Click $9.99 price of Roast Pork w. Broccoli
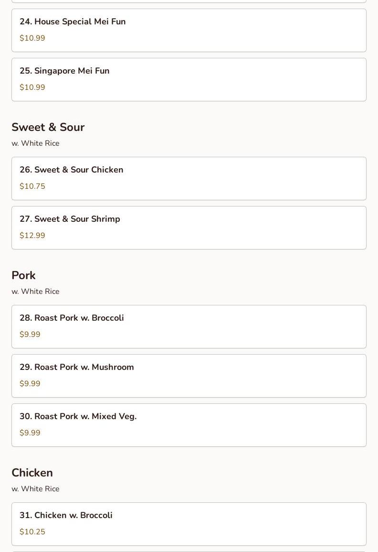Image resolution: width=378 pixels, height=552 pixels. click(30, 335)
